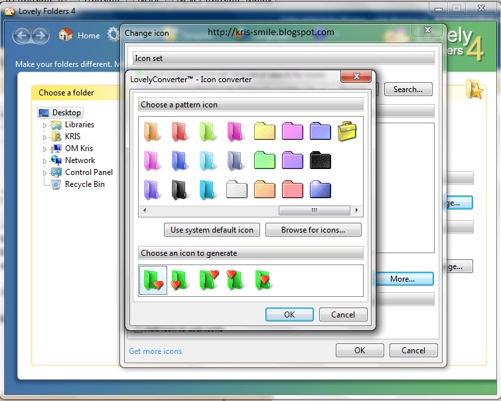Expand the OM Kris tree node
Image resolution: width=501 pixels, height=401 pixels.
44,149
